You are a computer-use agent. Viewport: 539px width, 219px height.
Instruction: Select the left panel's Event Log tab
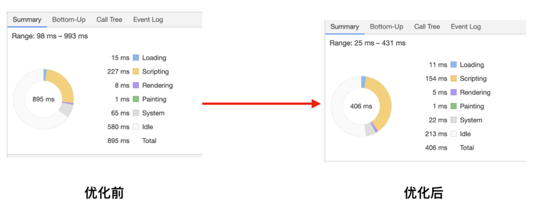click(x=148, y=20)
